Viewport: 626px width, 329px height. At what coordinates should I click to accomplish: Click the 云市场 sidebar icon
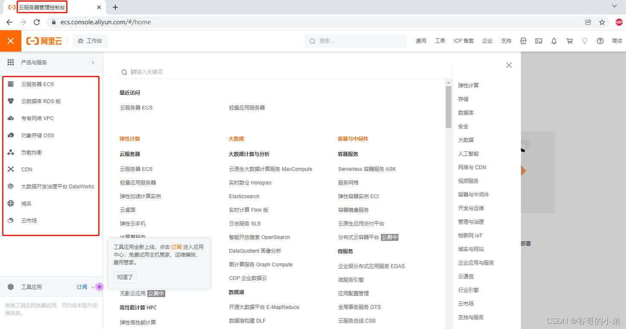tap(11, 220)
